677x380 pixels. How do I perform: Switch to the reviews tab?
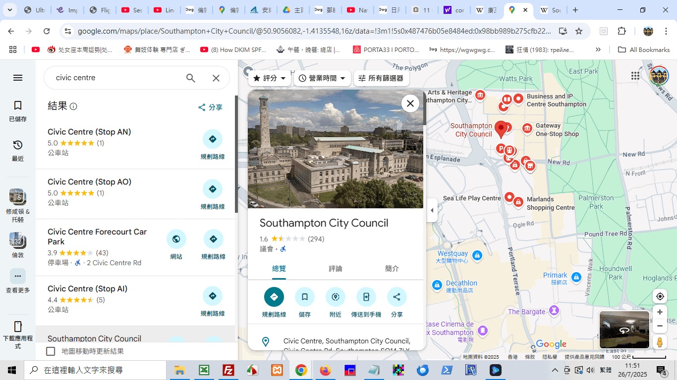coord(336,269)
